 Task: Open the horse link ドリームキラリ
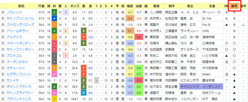pyautogui.click(x=17, y=31)
